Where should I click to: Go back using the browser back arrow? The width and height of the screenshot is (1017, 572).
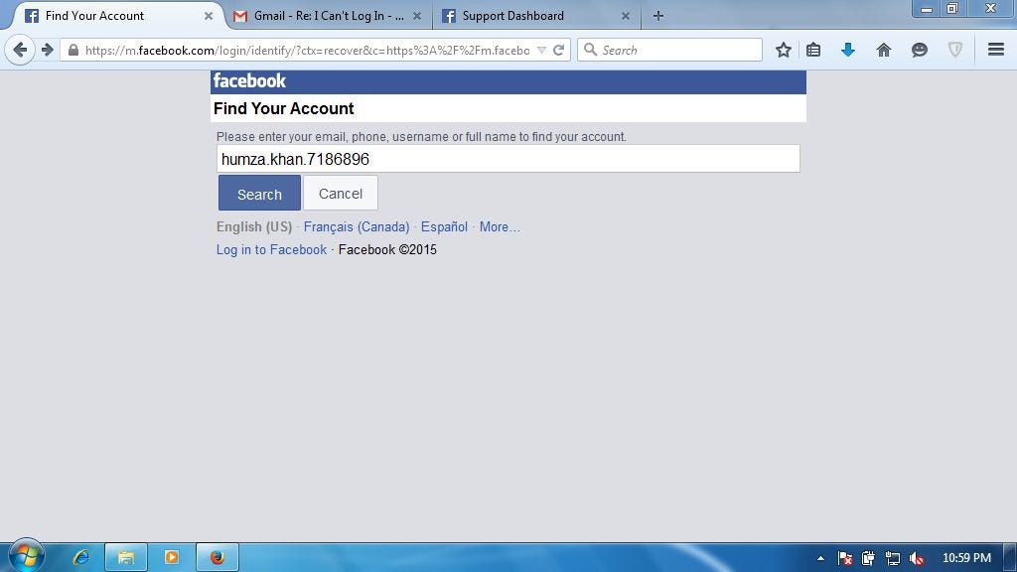coord(20,50)
